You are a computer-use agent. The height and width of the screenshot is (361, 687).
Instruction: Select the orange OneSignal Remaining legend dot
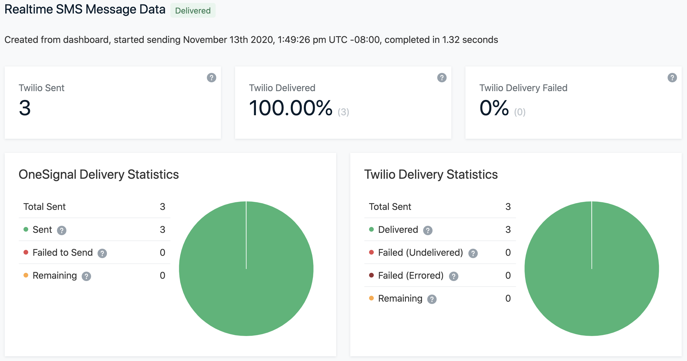tap(26, 275)
